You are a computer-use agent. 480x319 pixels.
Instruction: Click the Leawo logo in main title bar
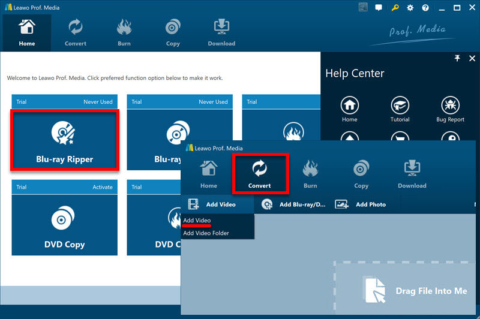8,7
